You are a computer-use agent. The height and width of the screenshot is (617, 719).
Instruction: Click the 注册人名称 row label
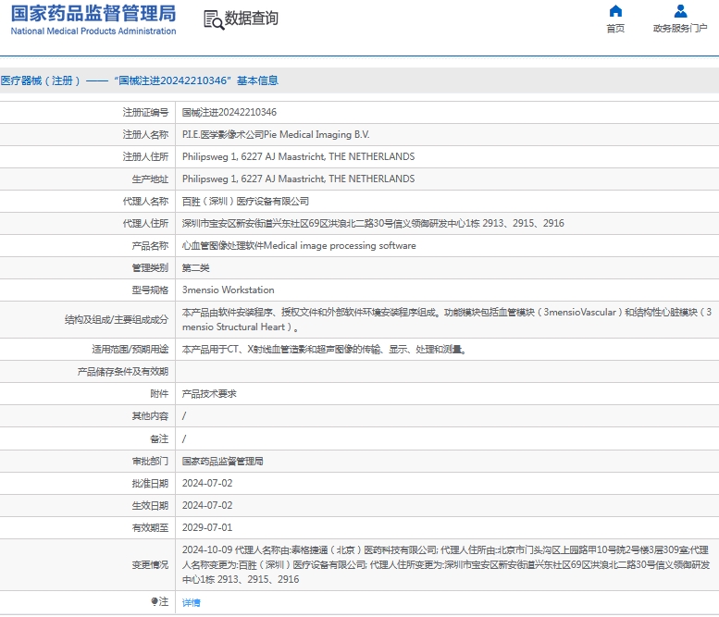pyautogui.click(x=145, y=134)
